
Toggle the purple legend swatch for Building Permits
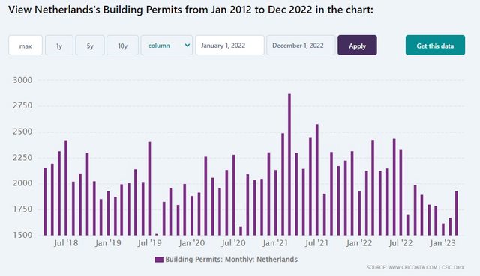click(x=159, y=260)
